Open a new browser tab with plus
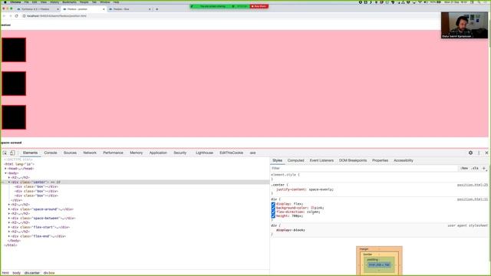 [x=157, y=9]
